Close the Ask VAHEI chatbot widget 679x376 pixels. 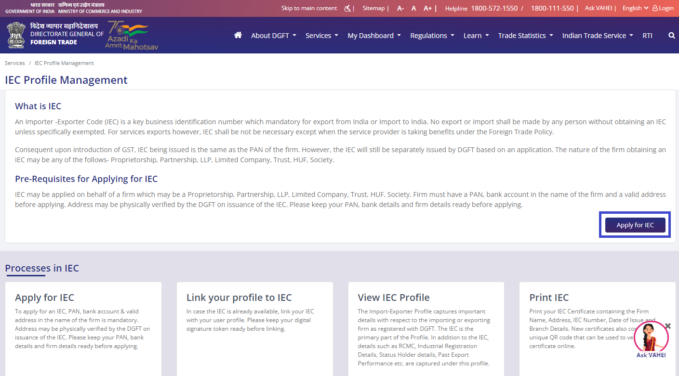click(667, 326)
